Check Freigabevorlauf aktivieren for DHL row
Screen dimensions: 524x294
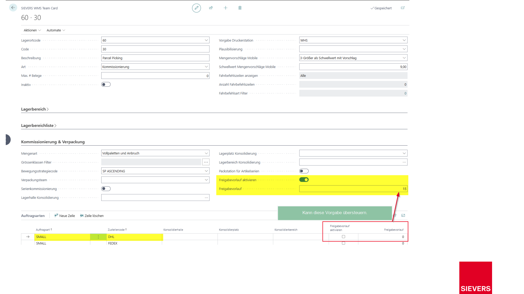click(x=343, y=237)
